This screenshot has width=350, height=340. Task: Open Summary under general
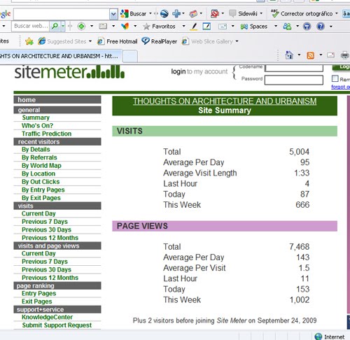click(x=36, y=118)
